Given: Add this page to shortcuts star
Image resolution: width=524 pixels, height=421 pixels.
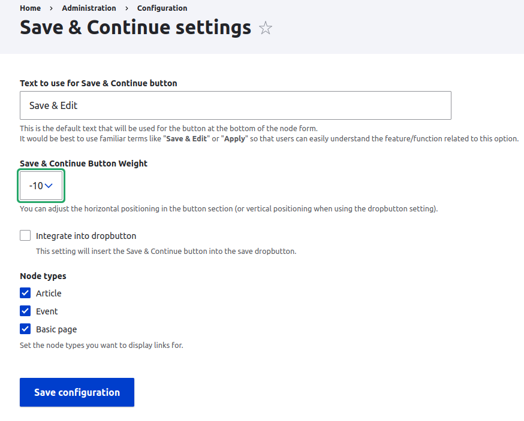Looking at the screenshot, I should tap(266, 28).
